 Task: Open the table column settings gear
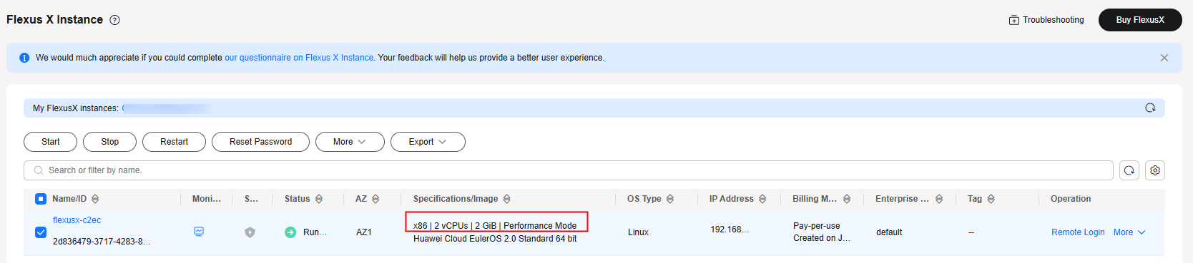tap(1155, 170)
